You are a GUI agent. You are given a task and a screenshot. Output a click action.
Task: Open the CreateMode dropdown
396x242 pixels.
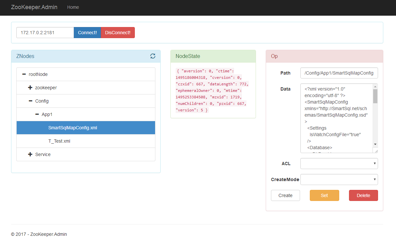pos(339,179)
